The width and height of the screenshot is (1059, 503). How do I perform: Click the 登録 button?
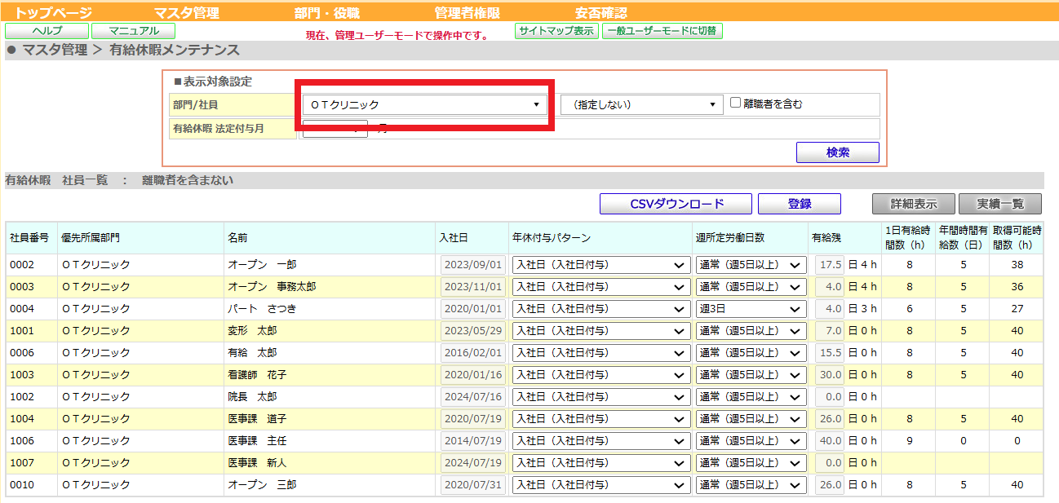click(800, 204)
